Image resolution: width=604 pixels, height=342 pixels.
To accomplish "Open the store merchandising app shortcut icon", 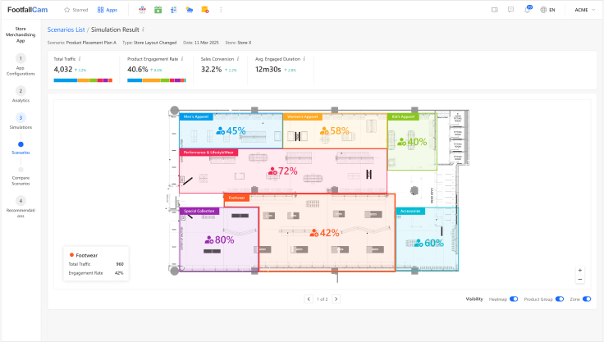I will pyautogui.click(x=143, y=10).
